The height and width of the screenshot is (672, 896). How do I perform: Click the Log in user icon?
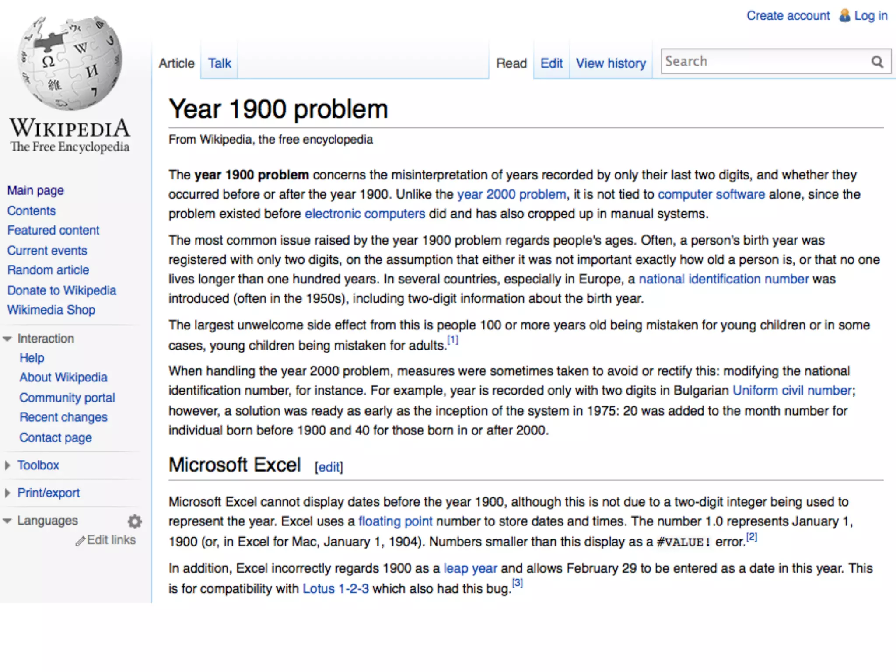click(x=844, y=16)
